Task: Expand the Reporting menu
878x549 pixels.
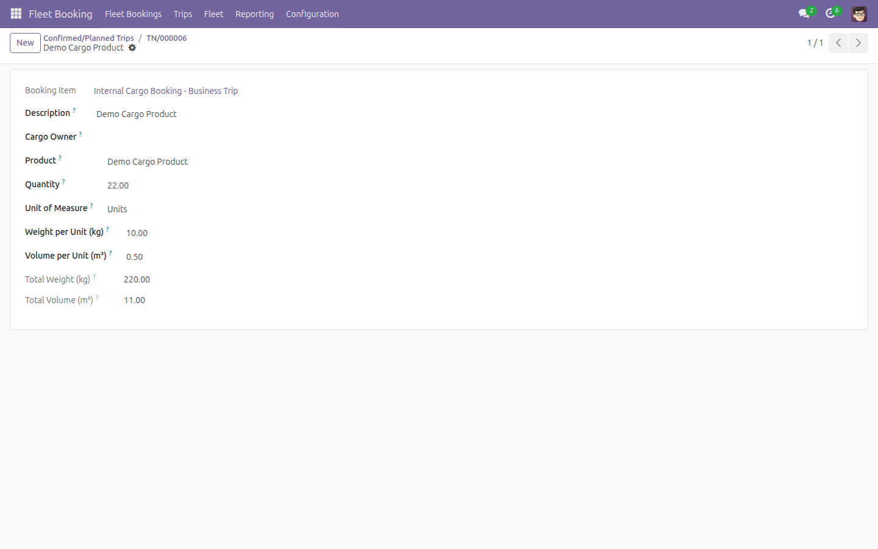Action: click(x=254, y=14)
